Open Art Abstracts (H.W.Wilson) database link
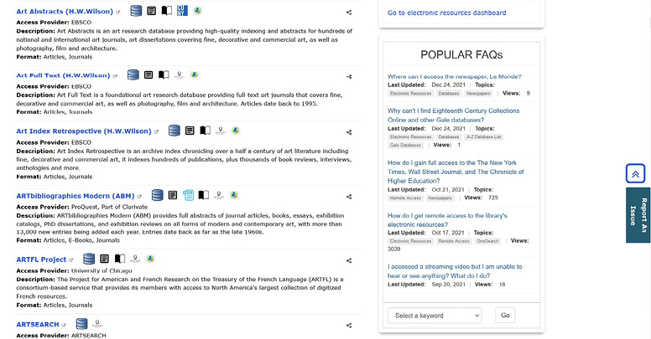The image size is (651, 339). 65,12
